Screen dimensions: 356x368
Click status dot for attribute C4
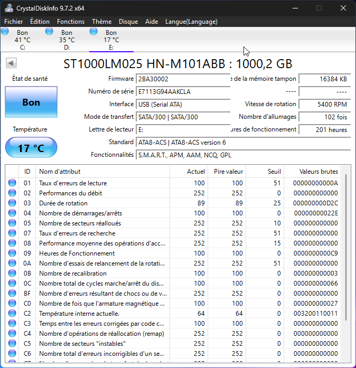(12, 334)
